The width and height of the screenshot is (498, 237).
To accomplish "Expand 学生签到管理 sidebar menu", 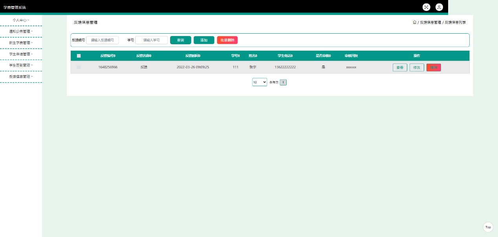I will coord(21,65).
